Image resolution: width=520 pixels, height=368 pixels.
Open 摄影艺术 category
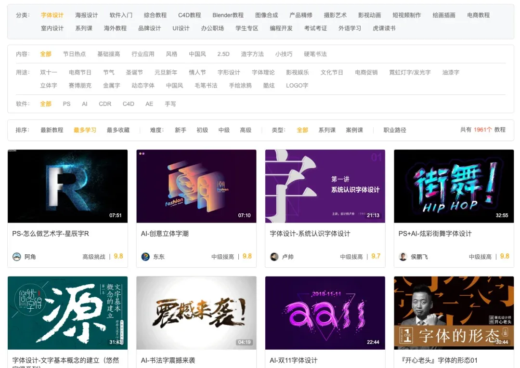[335, 15]
